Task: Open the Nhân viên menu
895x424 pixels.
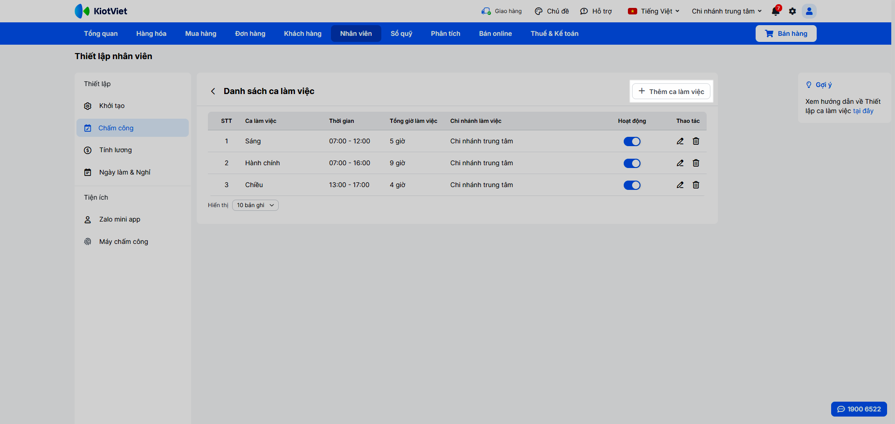Action: (x=356, y=34)
